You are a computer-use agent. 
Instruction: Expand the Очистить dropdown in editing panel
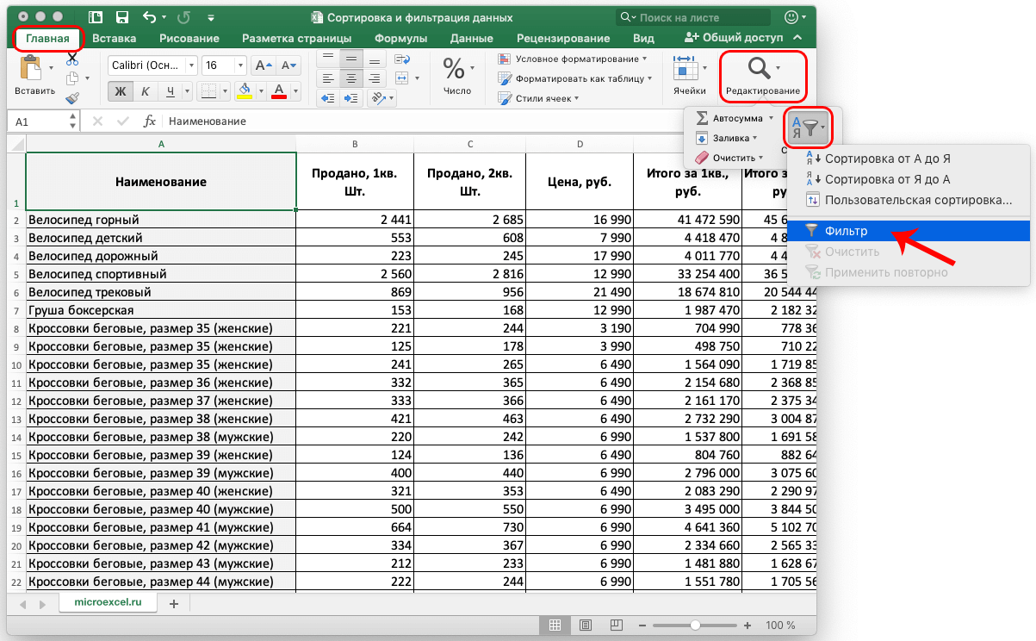[762, 158]
